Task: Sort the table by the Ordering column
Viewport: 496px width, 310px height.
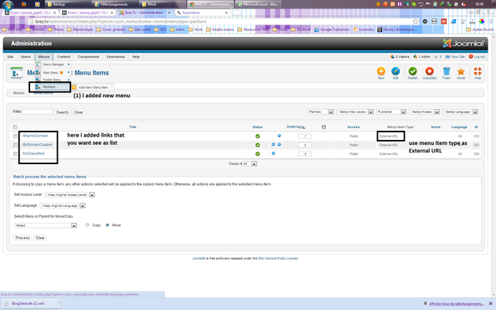Action: (294, 127)
